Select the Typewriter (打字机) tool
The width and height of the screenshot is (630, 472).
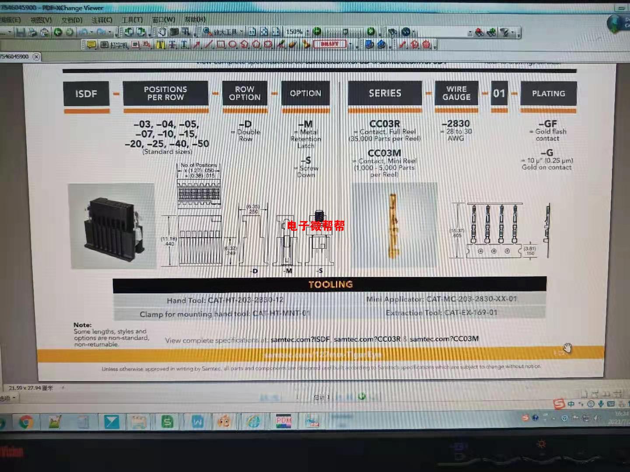click(x=115, y=45)
